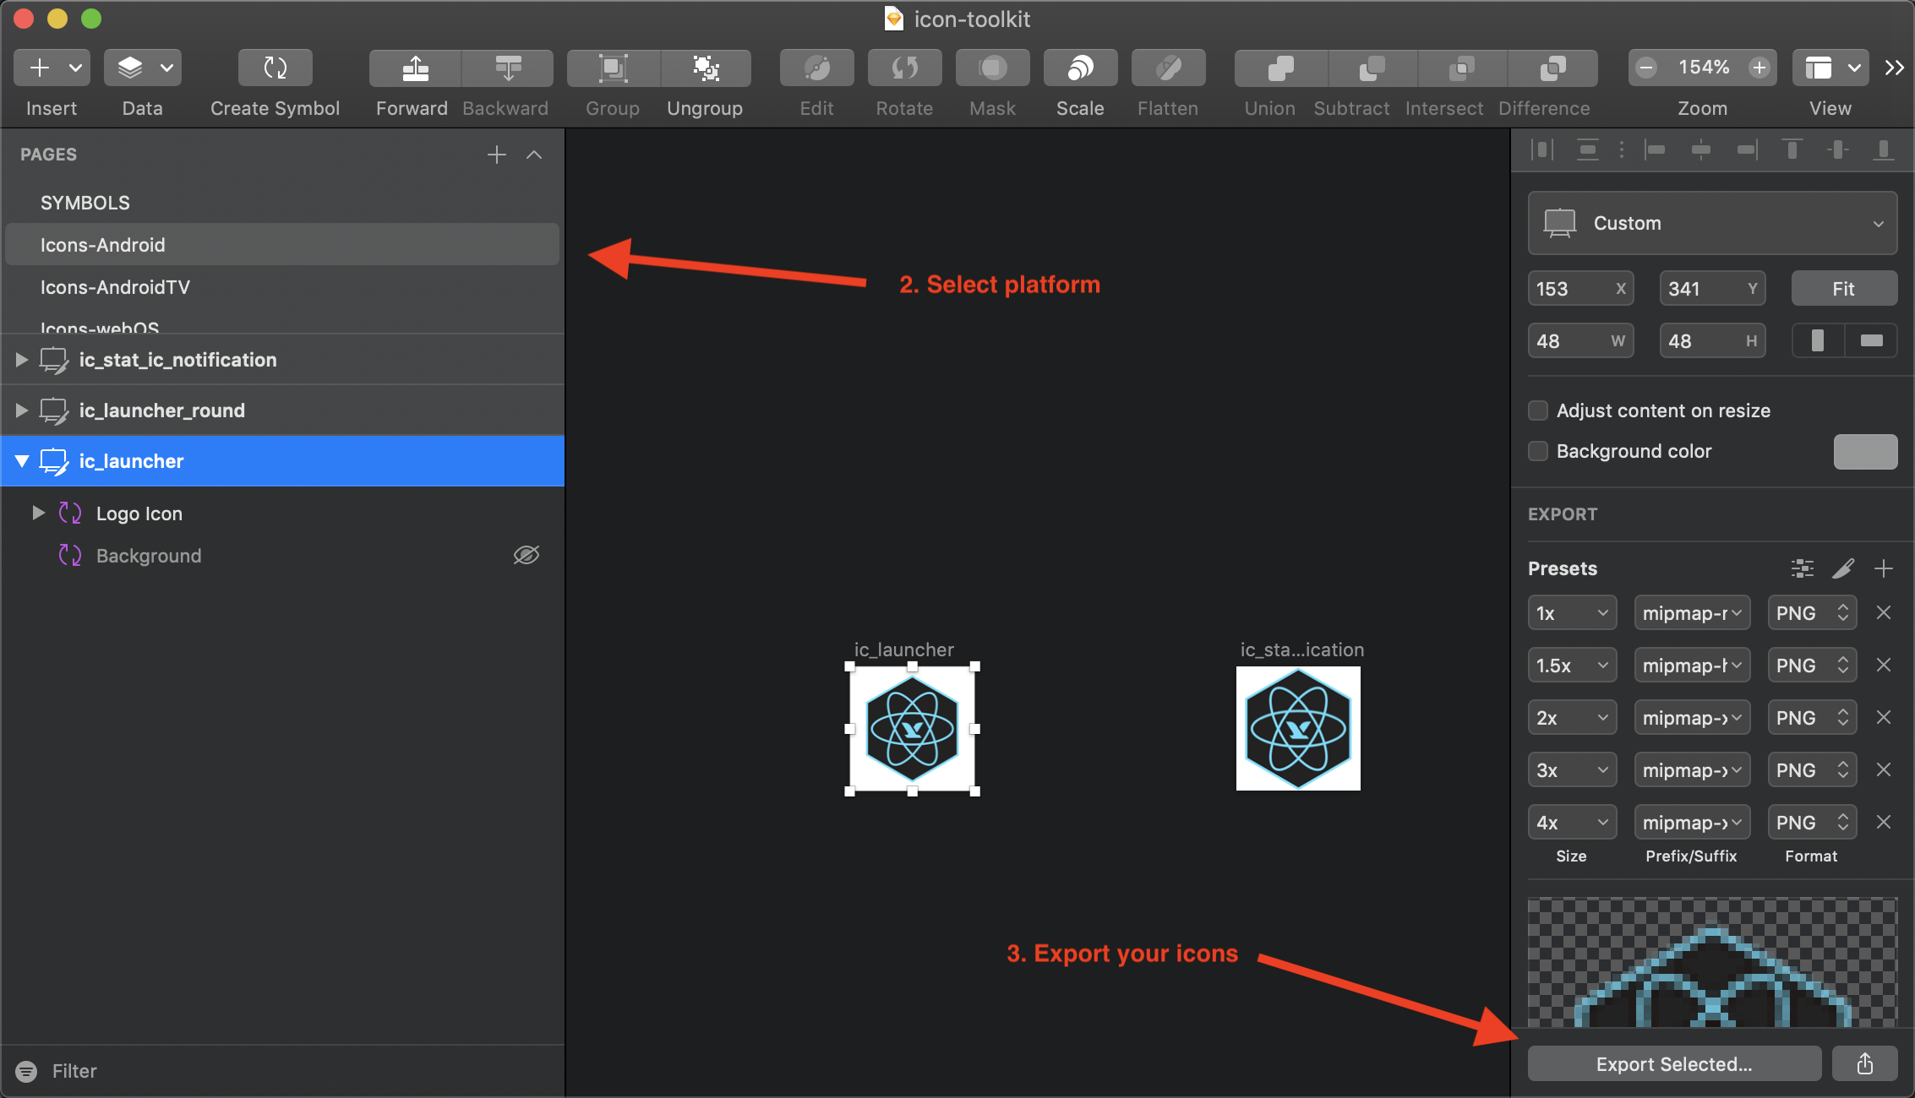Collapse the ic_launcher artboard
The height and width of the screenshot is (1098, 1915).
[x=22, y=461]
